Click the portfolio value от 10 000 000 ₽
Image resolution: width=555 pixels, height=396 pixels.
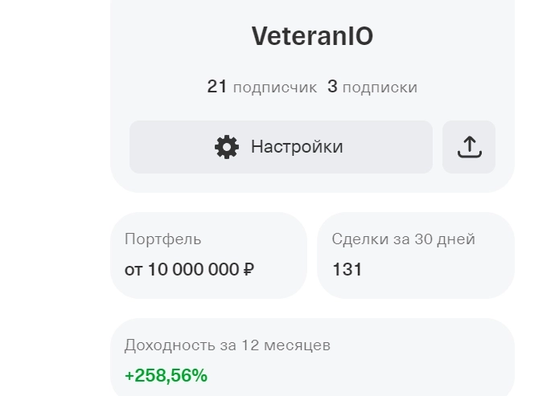[189, 269]
